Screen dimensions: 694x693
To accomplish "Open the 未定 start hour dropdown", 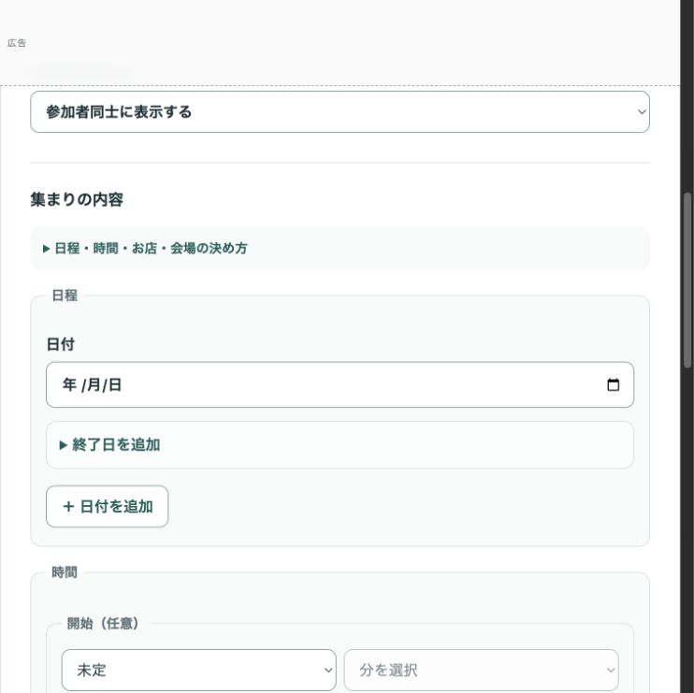I will [x=198, y=670].
